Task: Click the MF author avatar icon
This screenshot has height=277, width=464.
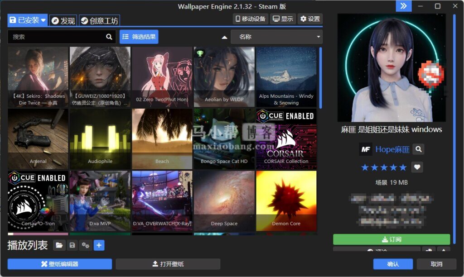Action: pyautogui.click(x=366, y=149)
